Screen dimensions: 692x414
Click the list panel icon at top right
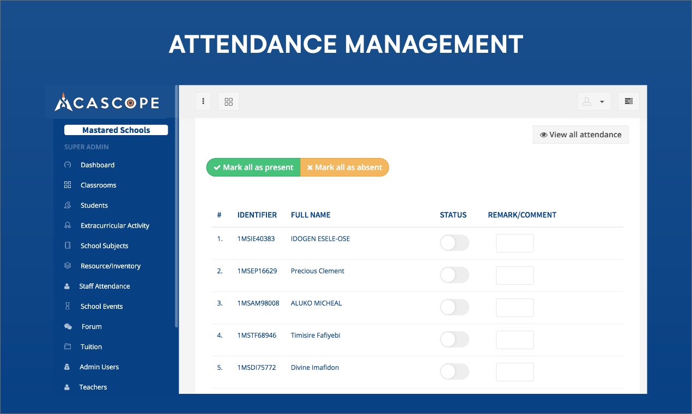629,101
